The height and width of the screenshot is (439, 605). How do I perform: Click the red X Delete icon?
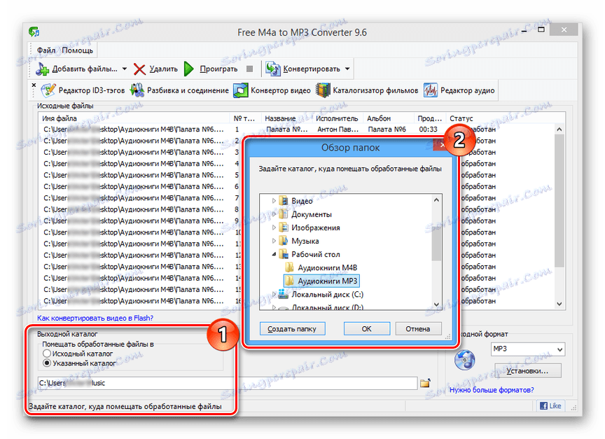[139, 69]
